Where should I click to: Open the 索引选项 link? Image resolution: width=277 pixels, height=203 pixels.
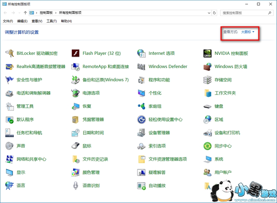157,146
